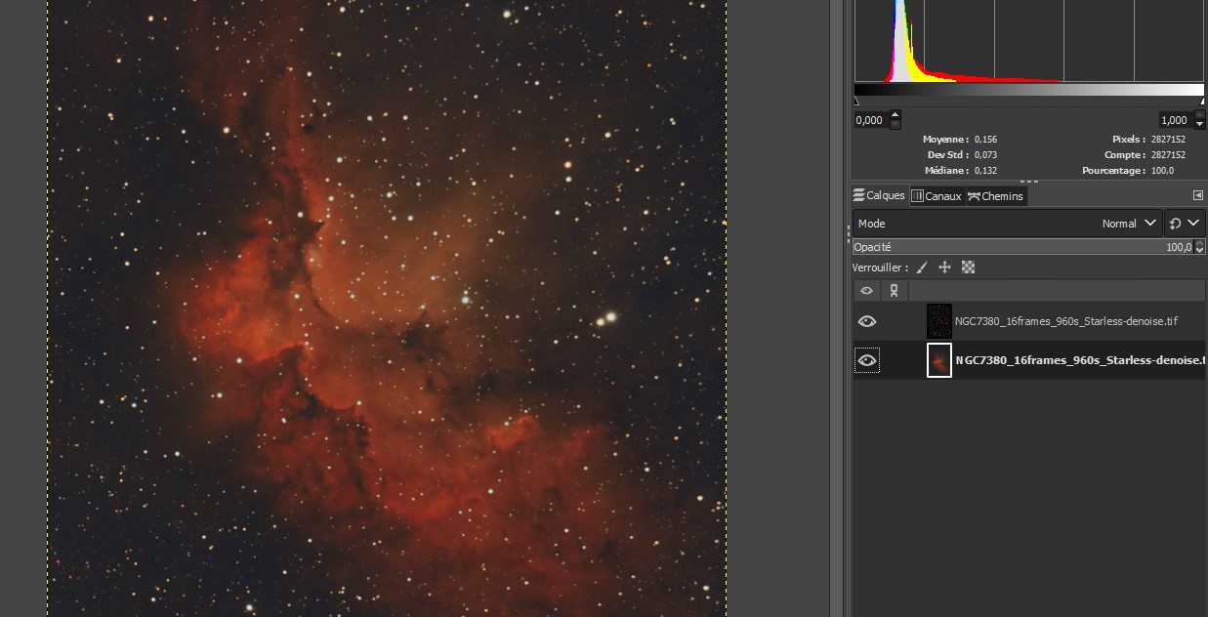Click the nebula layer thumbnail
Viewport: 1208px width, 617px height.
coord(938,360)
